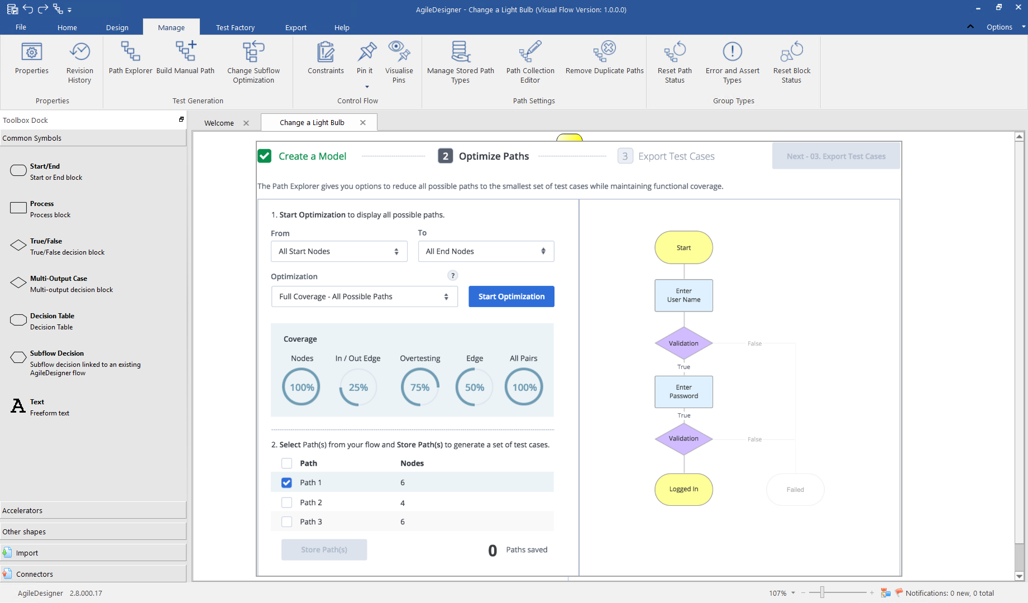Click the Start Optimization button
This screenshot has width=1028, height=603.
511,296
